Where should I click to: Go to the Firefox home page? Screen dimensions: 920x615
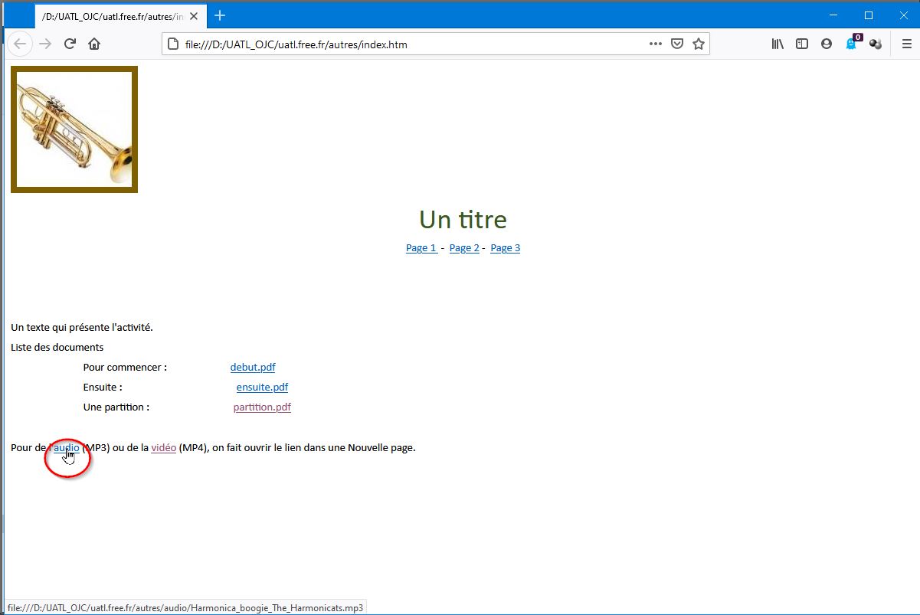tap(94, 44)
